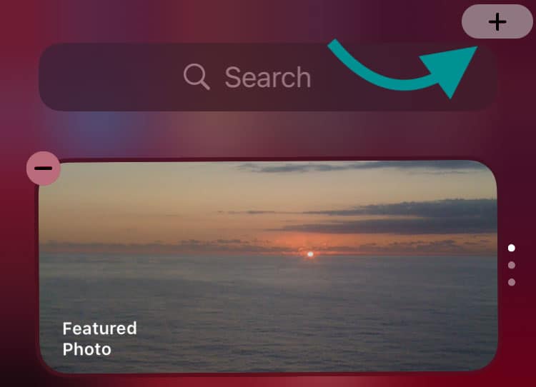Tap the pink circular minus badge
The height and width of the screenshot is (387, 536).
pos(44,169)
